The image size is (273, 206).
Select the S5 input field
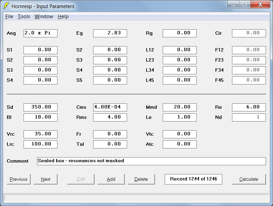tap(110, 80)
